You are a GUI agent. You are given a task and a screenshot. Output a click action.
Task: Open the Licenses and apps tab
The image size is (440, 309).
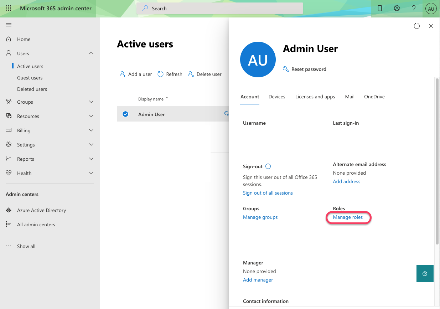315,97
